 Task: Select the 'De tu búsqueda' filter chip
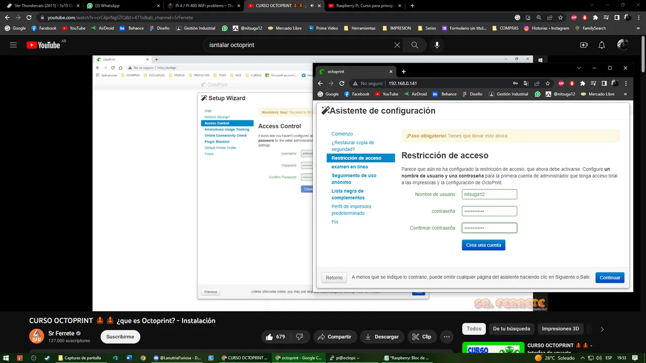(x=512, y=329)
